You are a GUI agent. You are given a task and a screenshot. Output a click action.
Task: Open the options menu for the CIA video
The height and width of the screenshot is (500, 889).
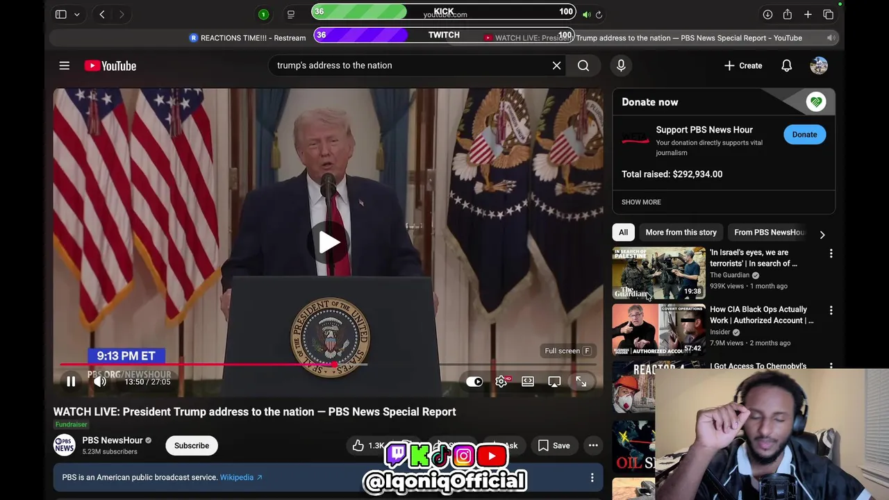click(831, 310)
